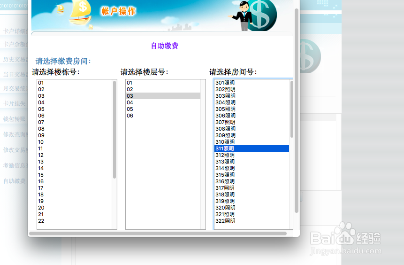Image resolution: width=404 pixels, height=265 pixels.
Task: Select building number 03
Action: pos(75,96)
